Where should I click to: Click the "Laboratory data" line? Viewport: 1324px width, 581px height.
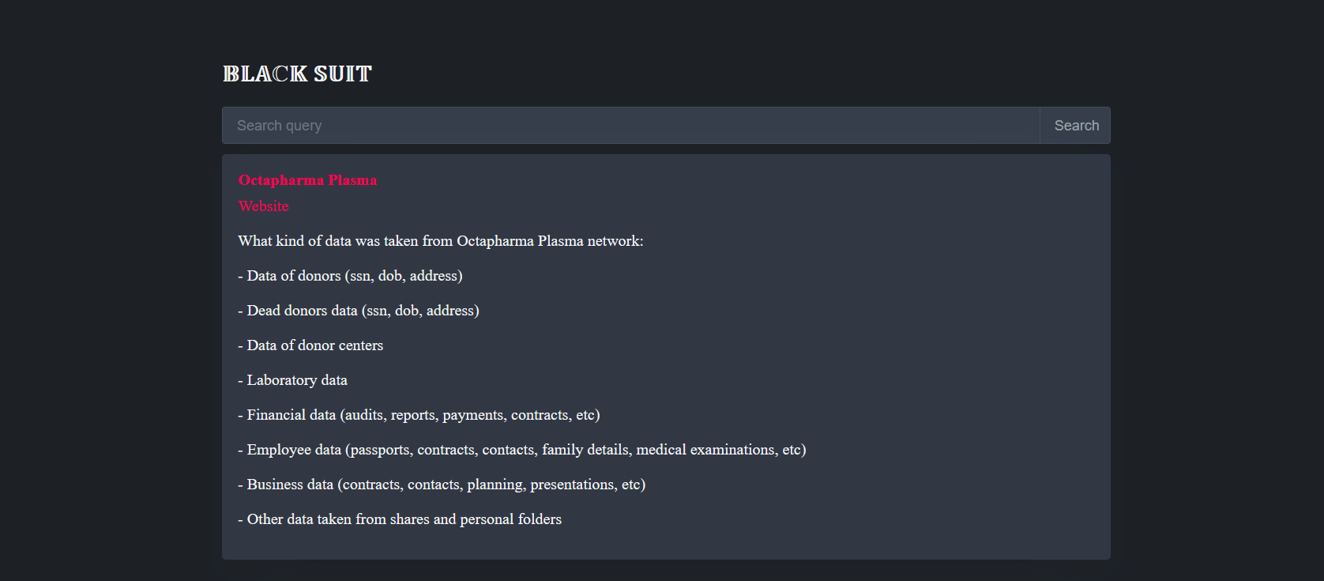tap(292, 380)
